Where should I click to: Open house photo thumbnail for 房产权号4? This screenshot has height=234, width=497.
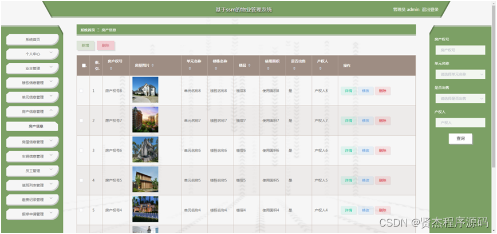145,209
